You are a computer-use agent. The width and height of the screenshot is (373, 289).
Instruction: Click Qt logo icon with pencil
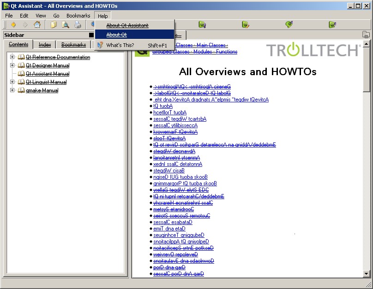pos(246,25)
